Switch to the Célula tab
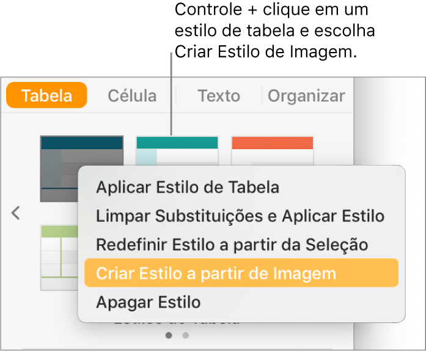The height and width of the screenshot is (351, 426). click(x=132, y=95)
